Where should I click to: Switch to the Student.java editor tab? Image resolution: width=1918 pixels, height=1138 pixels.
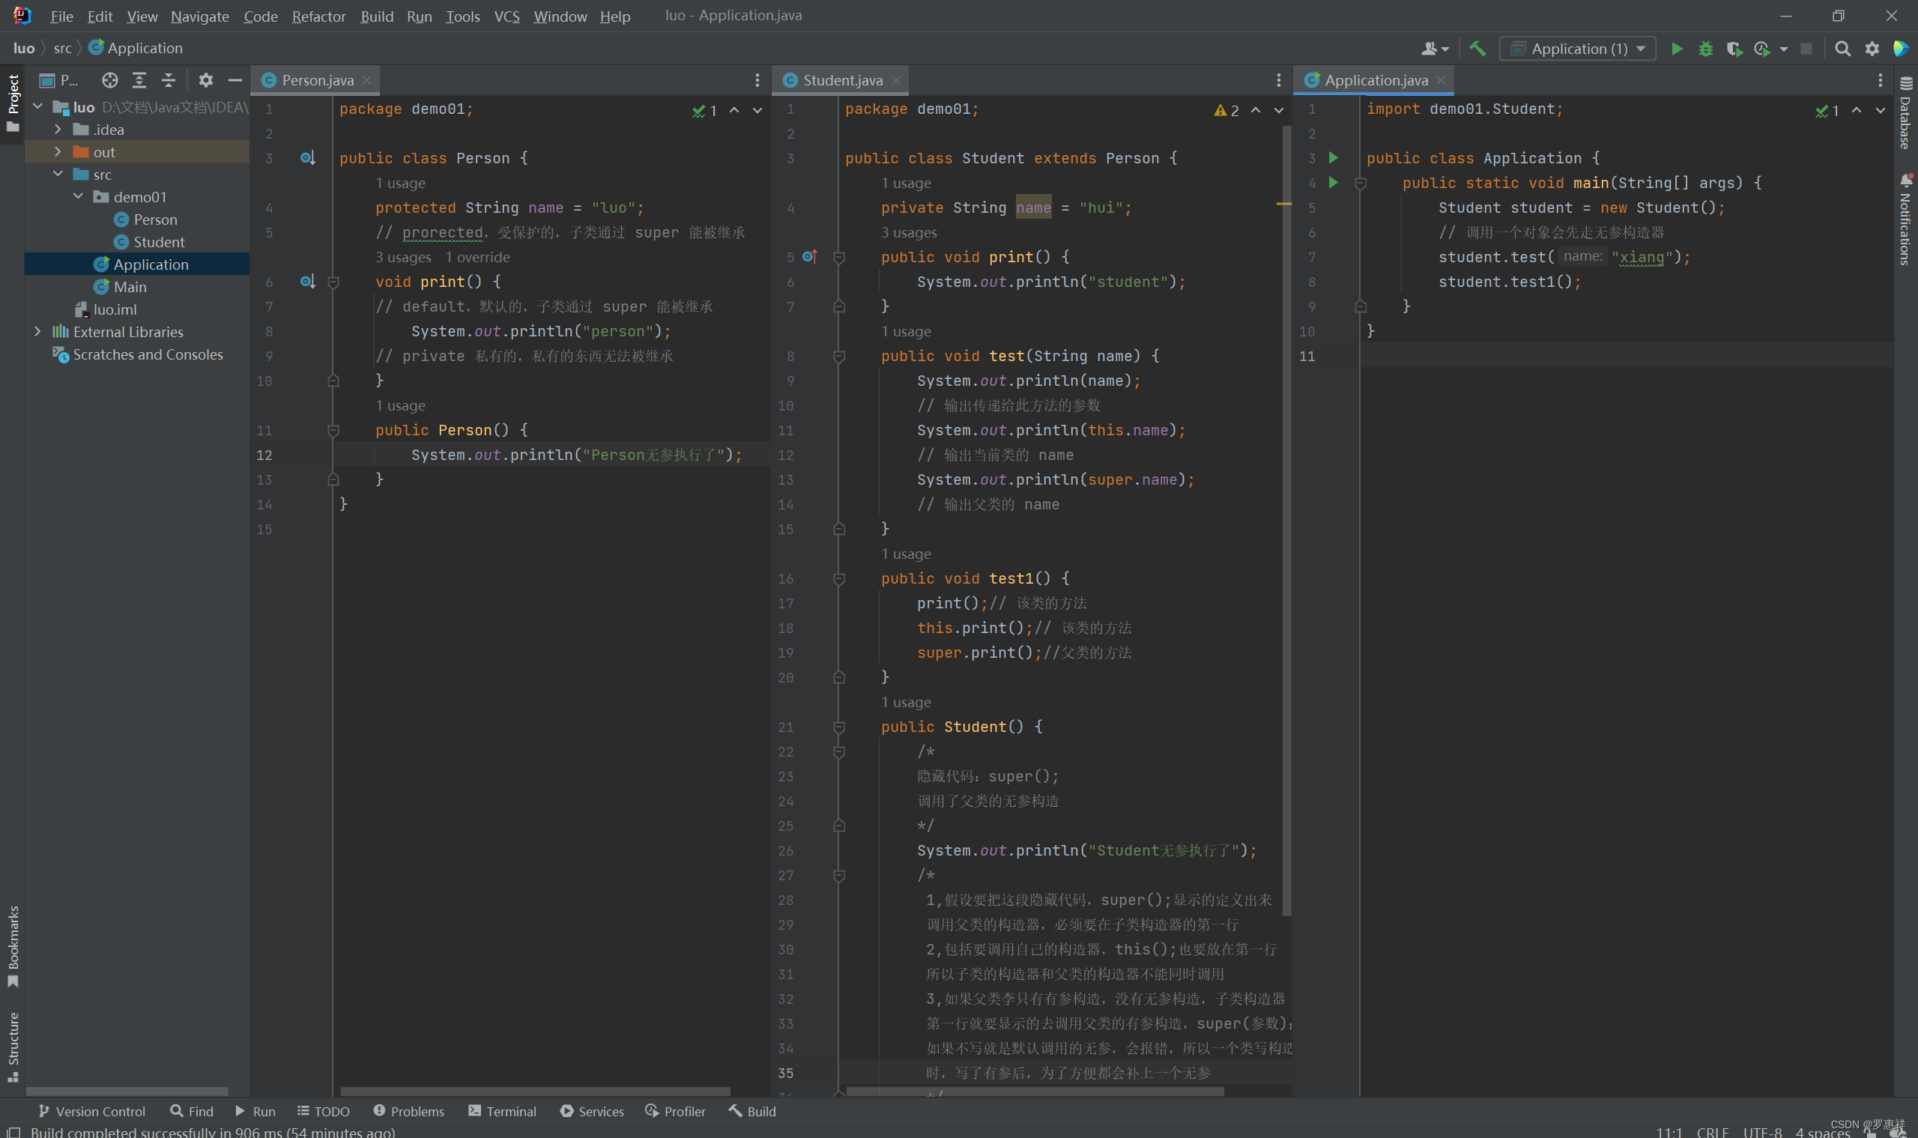[841, 79]
